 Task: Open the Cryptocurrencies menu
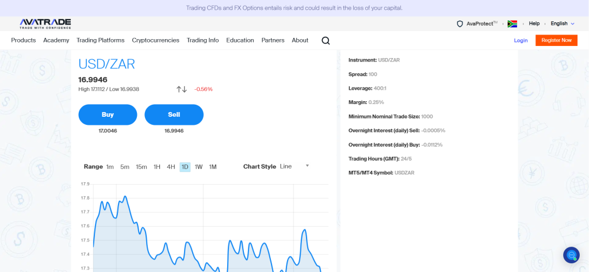(x=155, y=40)
